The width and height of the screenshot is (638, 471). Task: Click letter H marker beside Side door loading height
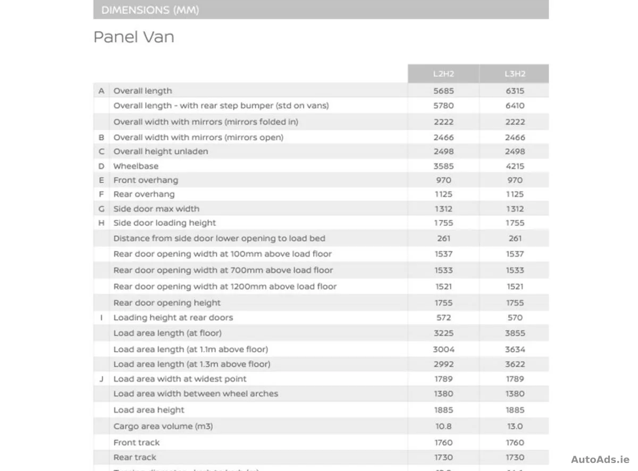[x=102, y=223]
